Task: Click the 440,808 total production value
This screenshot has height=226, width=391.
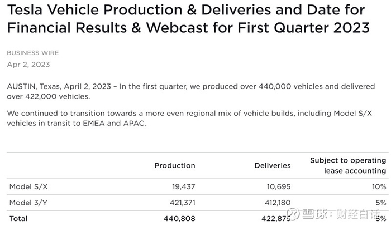Action: pyautogui.click(x=178, y=219)
